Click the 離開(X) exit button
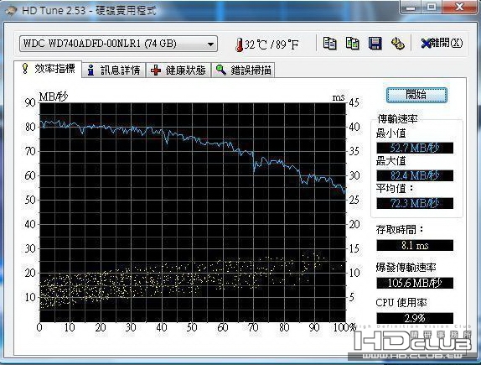Image resolution: width=481 pixels, height=365 pixels. [442, 43]
